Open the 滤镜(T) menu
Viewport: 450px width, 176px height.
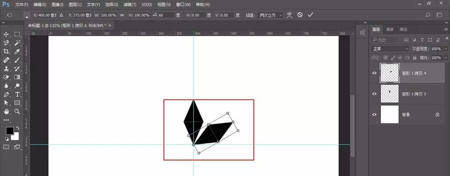(130, 5)
